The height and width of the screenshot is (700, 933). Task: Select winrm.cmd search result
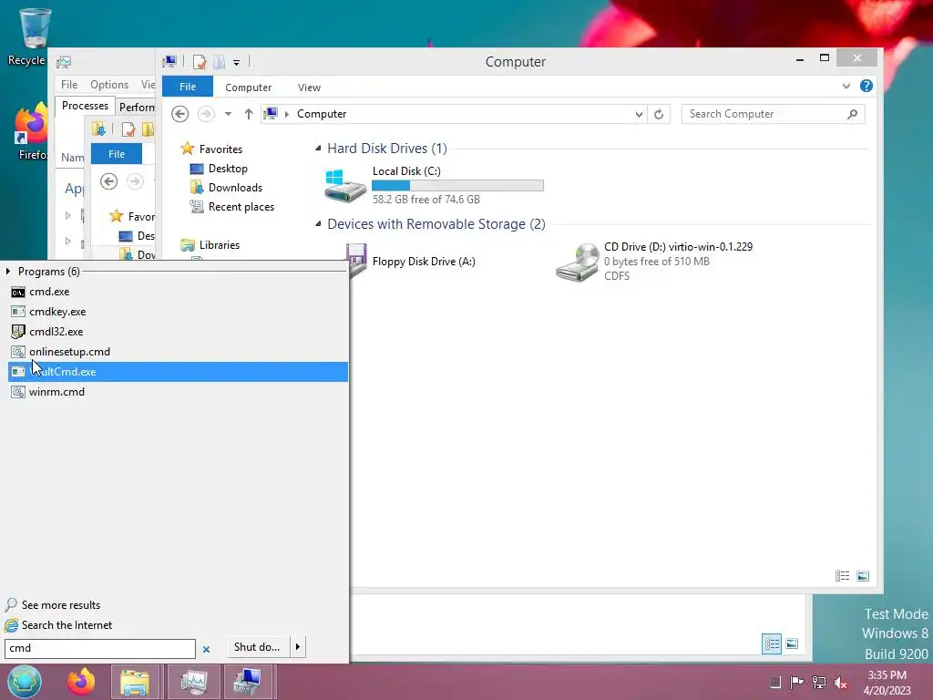[x=178, y=392]
